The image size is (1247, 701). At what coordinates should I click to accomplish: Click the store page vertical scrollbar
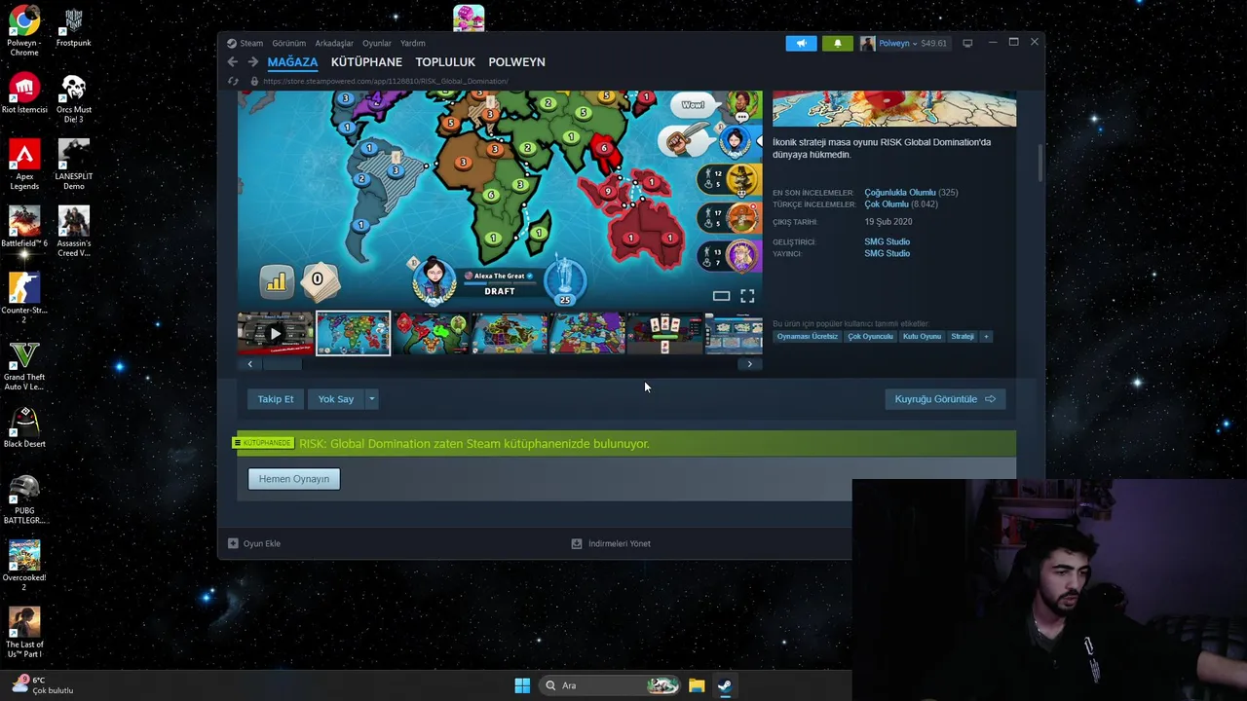pos(1039,163)
